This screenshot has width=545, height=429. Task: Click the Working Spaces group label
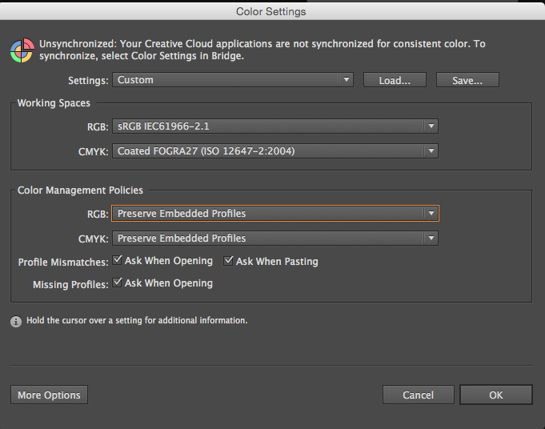[x=54, y=103]
